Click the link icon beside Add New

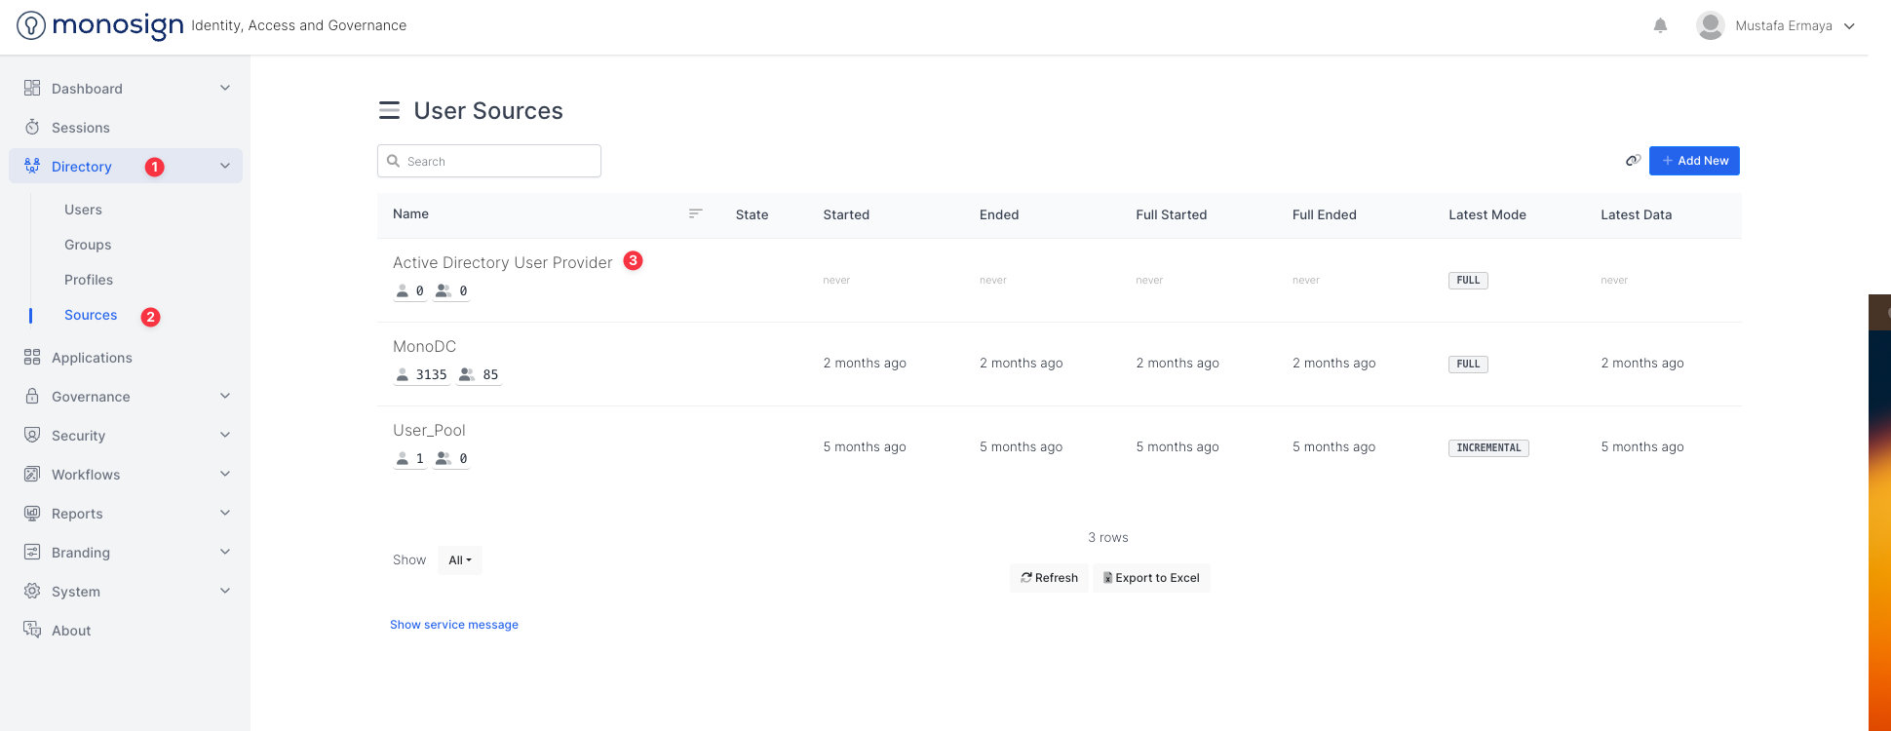click(1633, 161)
